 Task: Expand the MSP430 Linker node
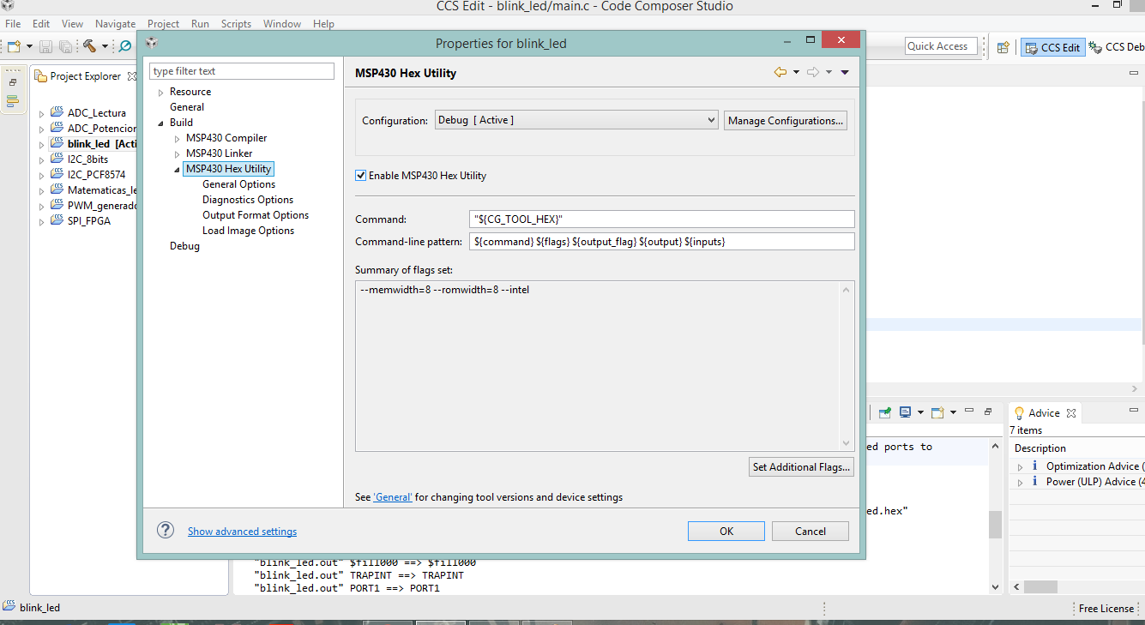point(178,154)
